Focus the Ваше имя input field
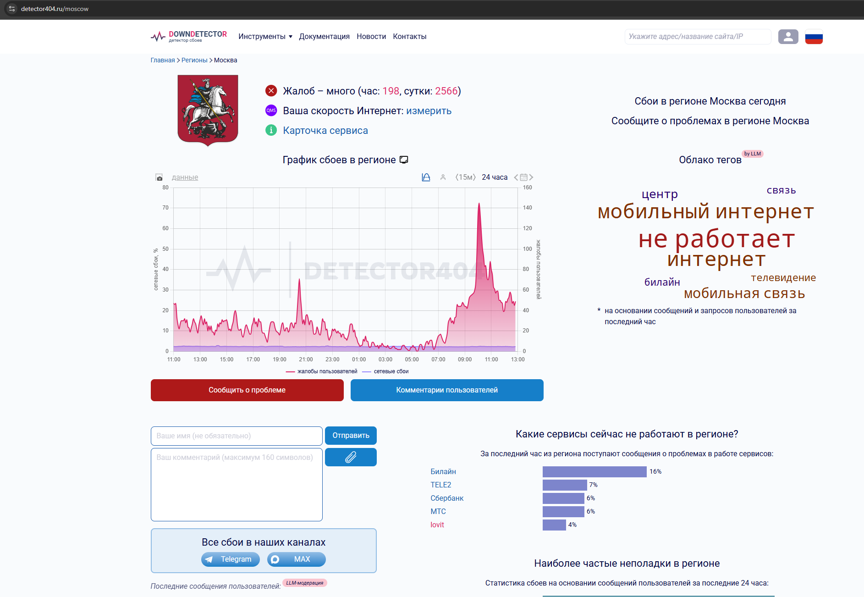 (237, 436)
